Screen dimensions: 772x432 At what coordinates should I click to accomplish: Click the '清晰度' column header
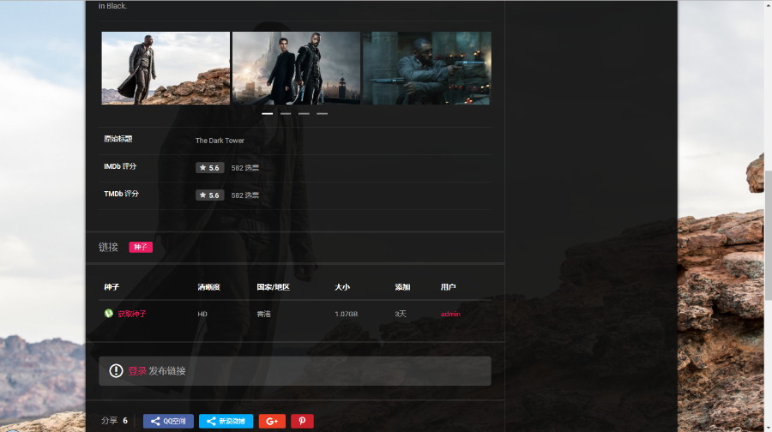coord(208,287)
